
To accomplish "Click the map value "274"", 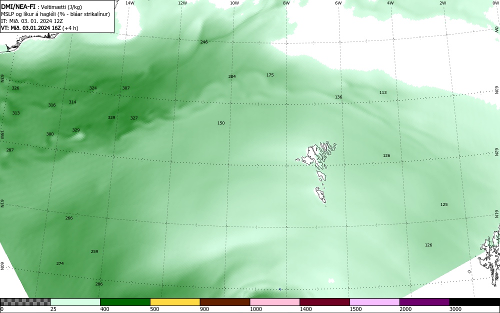I will click(x=60, y=263).
